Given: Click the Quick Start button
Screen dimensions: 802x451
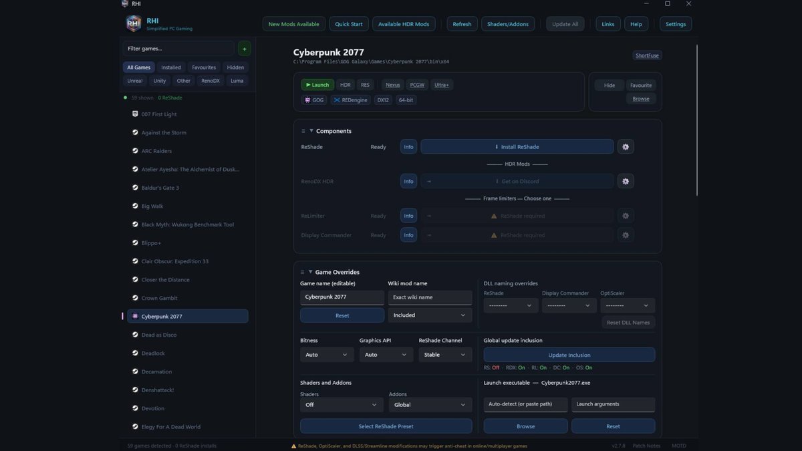Looking at the screenshot, I should (349, 24).
